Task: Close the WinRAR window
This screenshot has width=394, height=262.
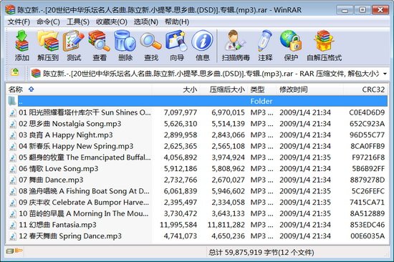Action: [380, 10]
